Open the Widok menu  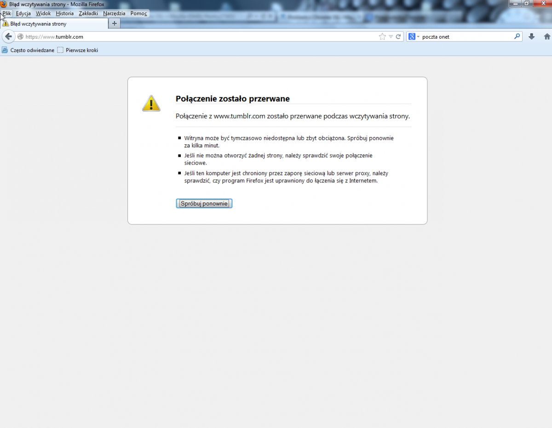click(x=43, y=13)
